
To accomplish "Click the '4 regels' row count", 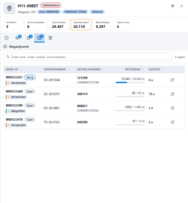I will pos(180,57).
